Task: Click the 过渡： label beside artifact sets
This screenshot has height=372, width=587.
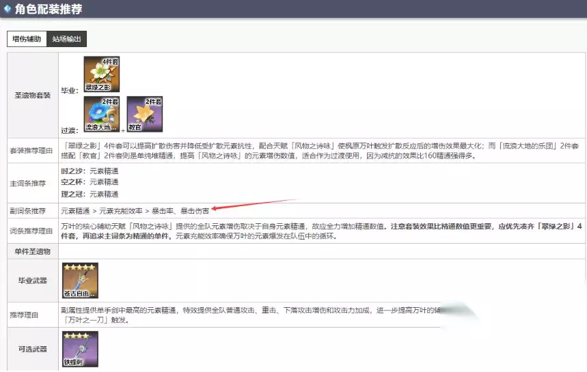Action: [x=70, y=130]
